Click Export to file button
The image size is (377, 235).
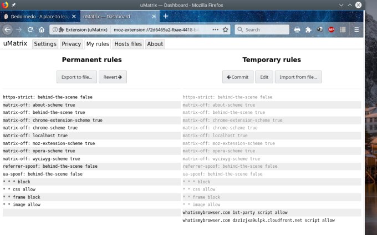click(77, 77)
